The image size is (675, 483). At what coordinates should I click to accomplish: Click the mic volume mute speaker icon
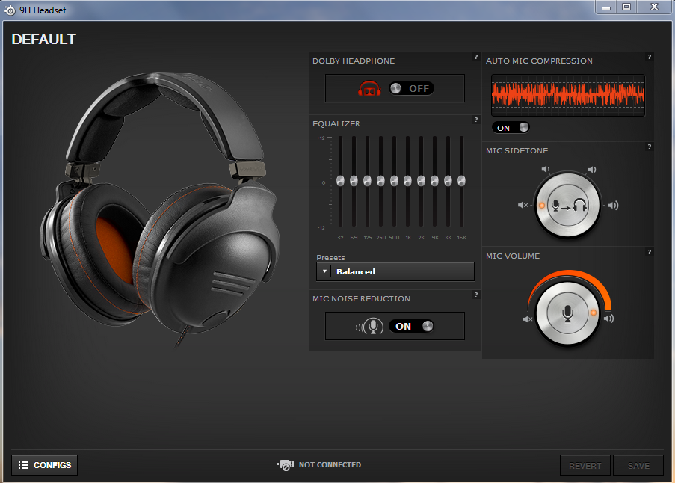coord(528,319)
